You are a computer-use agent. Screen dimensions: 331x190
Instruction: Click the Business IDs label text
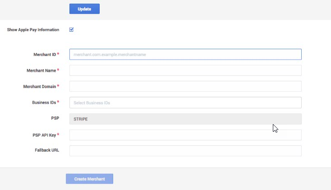point(44,102)
